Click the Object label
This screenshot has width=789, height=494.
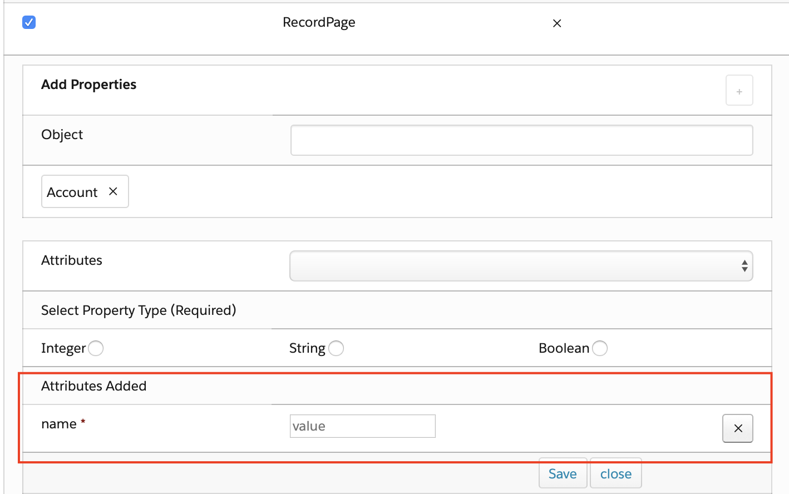point(62,135)
